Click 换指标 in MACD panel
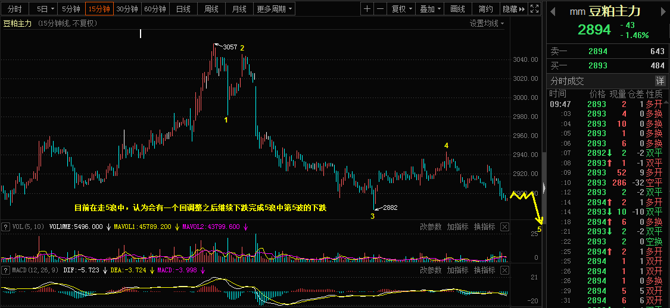This screenshot has width=670, height=308. (485, 270)
